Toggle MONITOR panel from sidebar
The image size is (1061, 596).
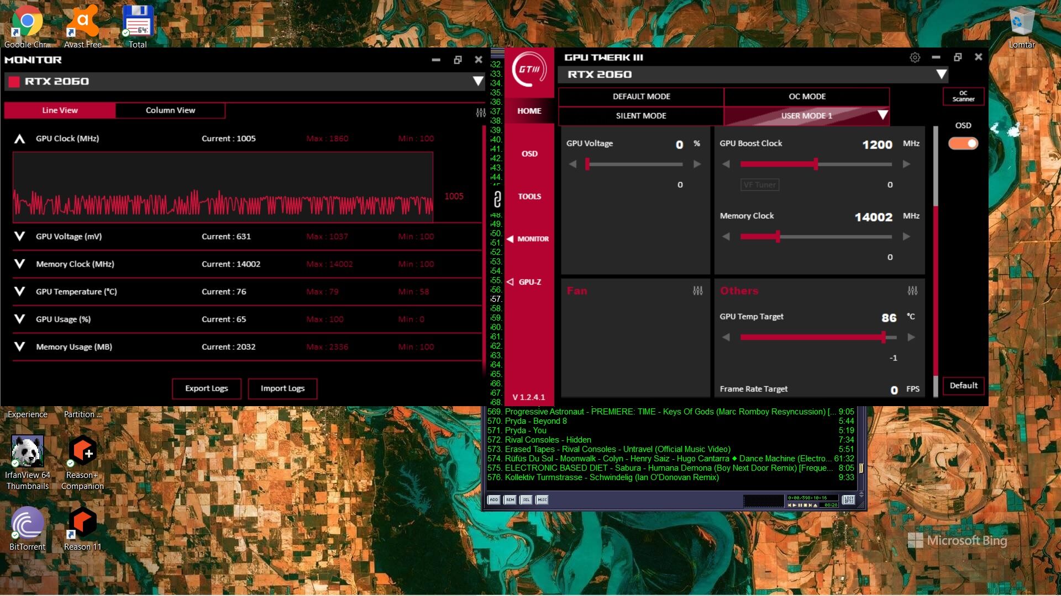pyautogui.click(x=528, y=239)
